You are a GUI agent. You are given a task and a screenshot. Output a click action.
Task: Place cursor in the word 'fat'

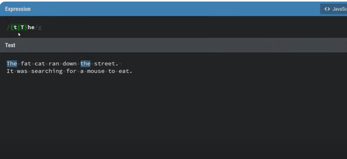pyautogui.click(x=26, y=64)
